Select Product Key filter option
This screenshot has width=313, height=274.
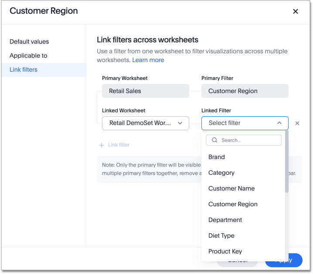click(225, 251)
